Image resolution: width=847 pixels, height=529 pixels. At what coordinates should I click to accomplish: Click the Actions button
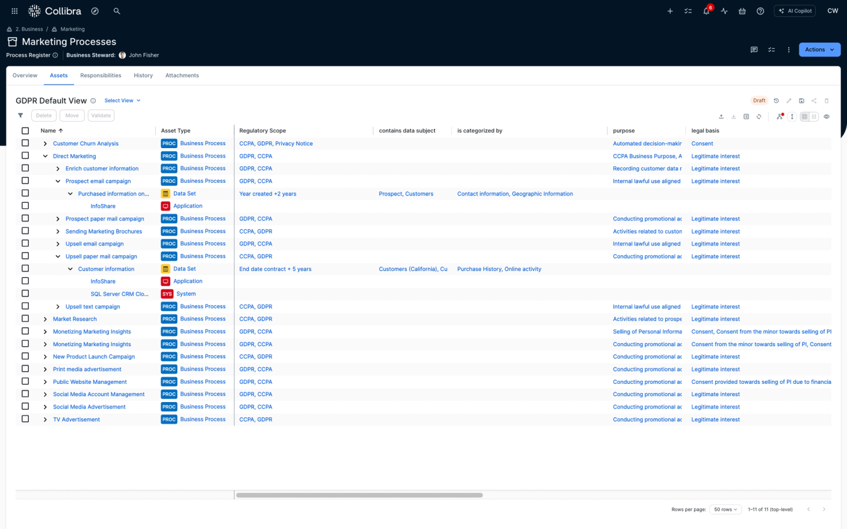(819, 50)
